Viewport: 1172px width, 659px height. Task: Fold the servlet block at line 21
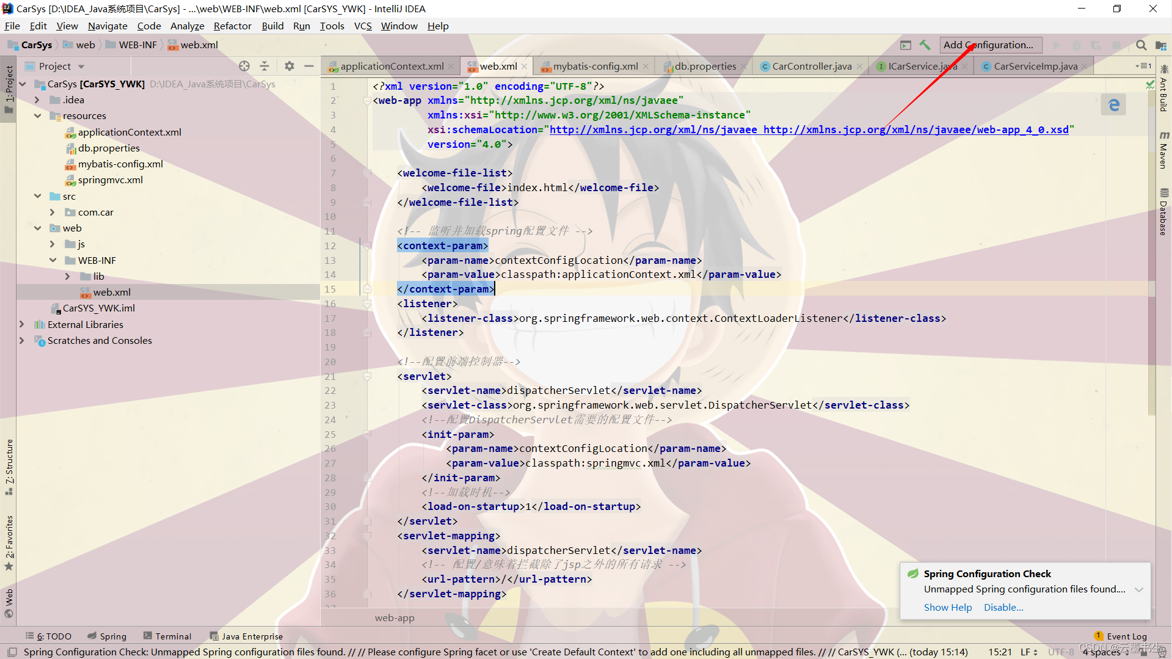(367, 376)
